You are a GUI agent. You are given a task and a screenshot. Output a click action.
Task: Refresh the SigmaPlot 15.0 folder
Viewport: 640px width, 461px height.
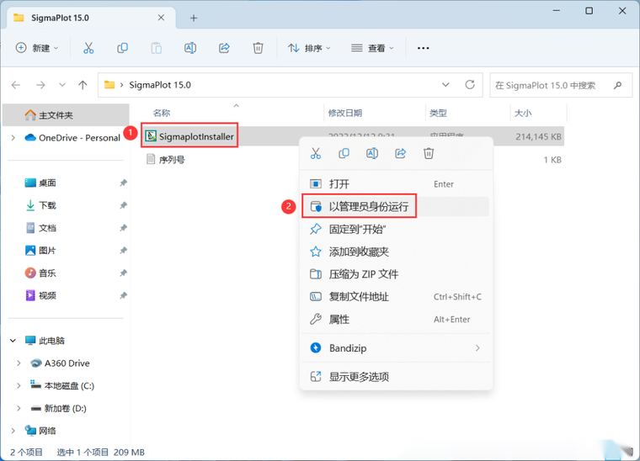click(x=470, y=85)
